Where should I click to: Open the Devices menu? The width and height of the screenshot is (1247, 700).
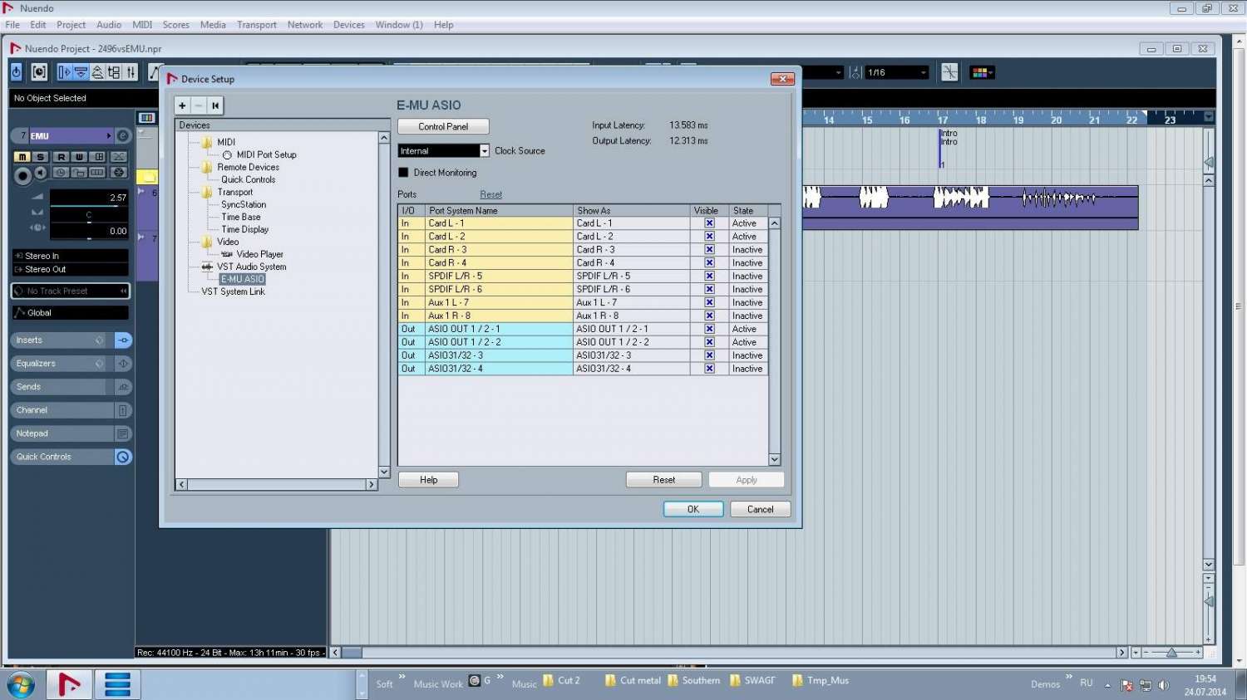coord(348,25)
